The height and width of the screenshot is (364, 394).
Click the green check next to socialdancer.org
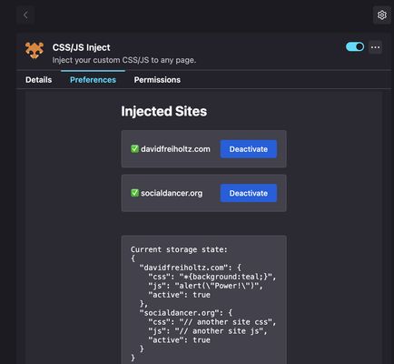[134, 193]
